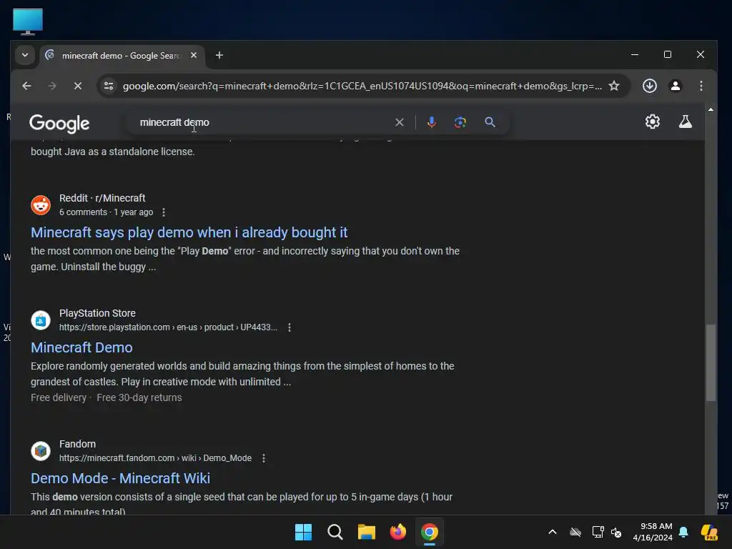732x549 pixels.
Task: Open the desktop monitor shortcut icon
Action: click(28, 21)
